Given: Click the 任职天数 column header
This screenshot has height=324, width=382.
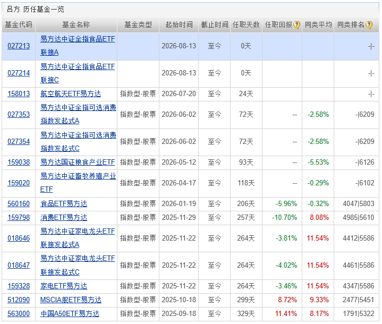Looking at the screenshot, I should (246, 24).
